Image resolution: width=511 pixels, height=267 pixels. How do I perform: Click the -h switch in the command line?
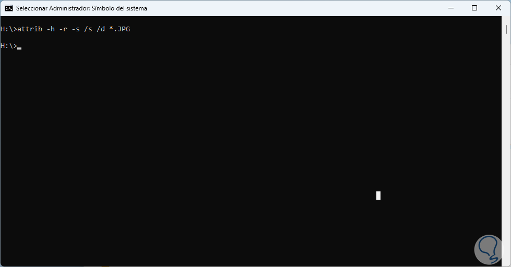point(51,29)
